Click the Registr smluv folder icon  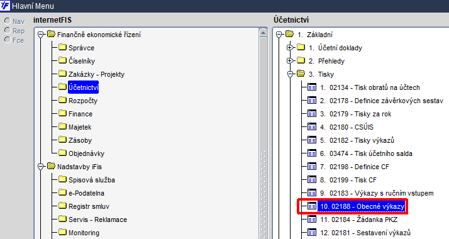point(63,206)
